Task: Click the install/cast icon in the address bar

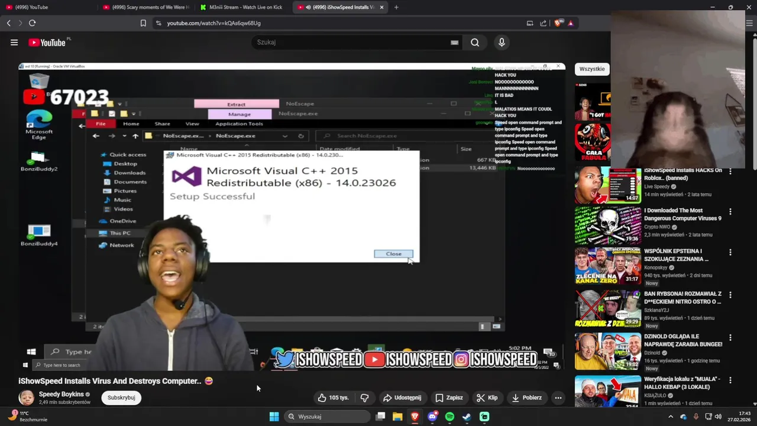Action: click(x=530, y=23)
